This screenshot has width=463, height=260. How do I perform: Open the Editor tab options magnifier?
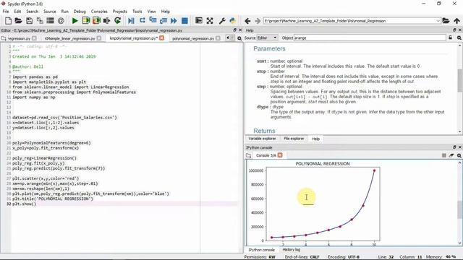click(x=239, y=38)
